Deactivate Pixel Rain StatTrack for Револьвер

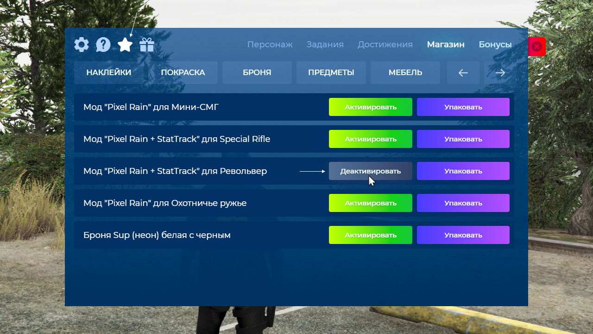[x=371, y=171]
